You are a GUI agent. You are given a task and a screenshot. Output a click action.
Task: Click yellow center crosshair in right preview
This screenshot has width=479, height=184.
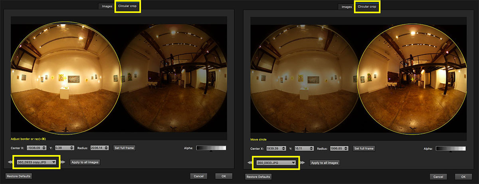[x=412, y=80]
